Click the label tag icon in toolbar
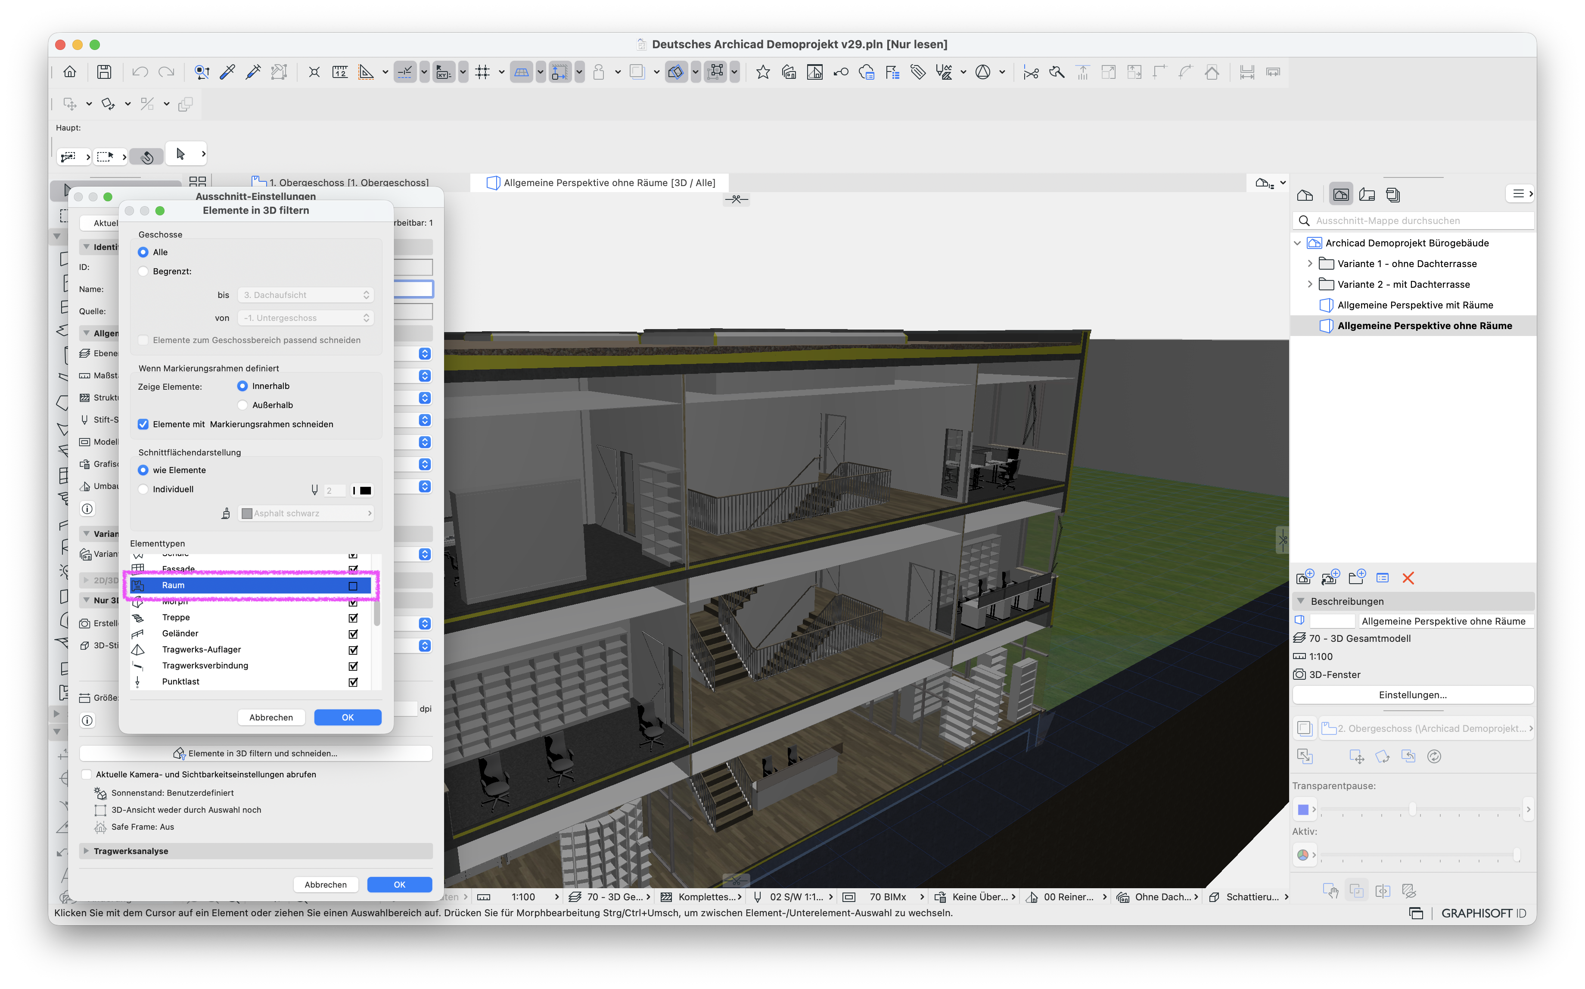Screen dimensions: 1585x989 click(x=918, y=72)
